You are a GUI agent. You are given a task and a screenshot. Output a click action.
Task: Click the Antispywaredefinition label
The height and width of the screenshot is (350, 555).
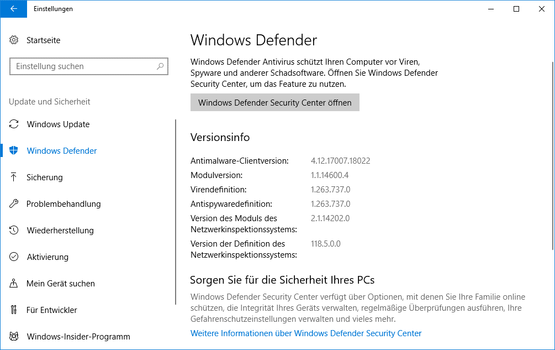pyautogui.click(x=231, y=204)
